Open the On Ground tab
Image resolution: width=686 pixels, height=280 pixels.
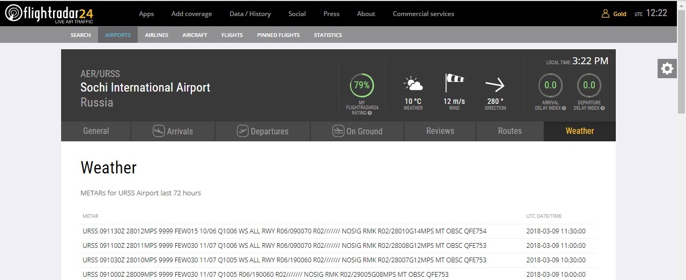tap(357, 131)
